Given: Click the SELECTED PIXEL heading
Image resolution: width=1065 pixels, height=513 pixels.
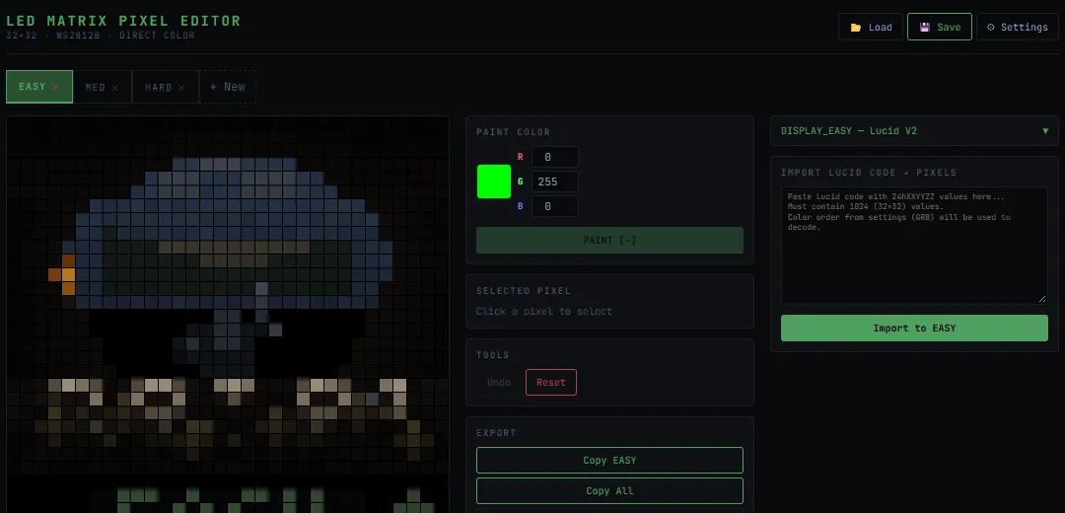Looking at the screenshot, I should [x=524, y=291].
